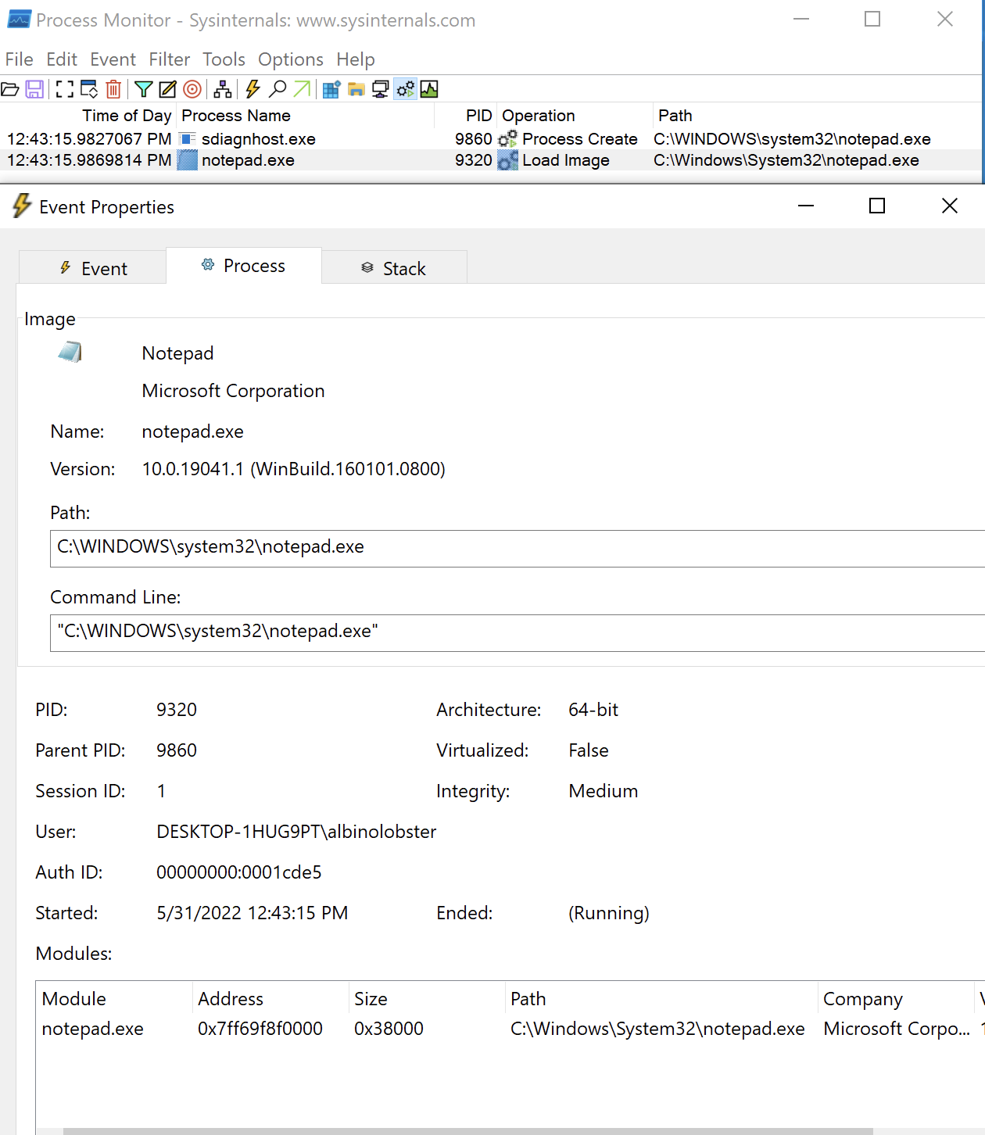Image resolution: width=985 pixels, height=1135 pixels.
Task: Toggle Show Process and Thread Activity icon
Action: click(405, 89)
